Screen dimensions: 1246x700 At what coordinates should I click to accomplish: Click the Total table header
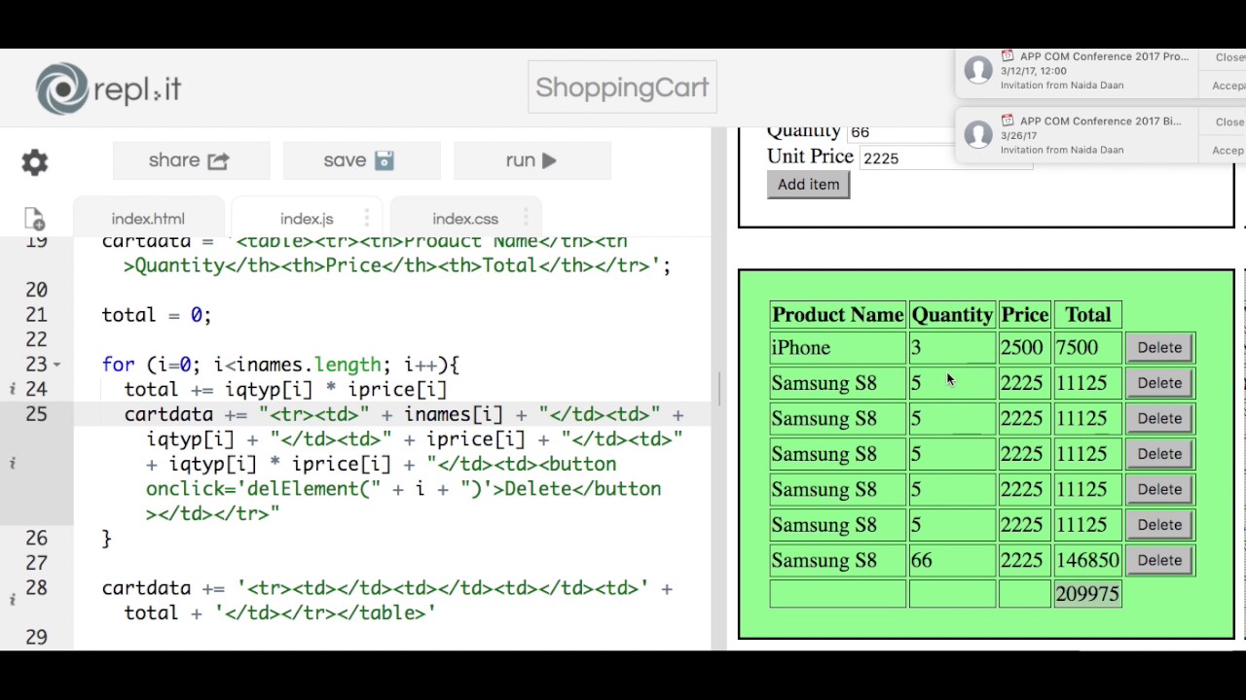(x=1087, y=315)
